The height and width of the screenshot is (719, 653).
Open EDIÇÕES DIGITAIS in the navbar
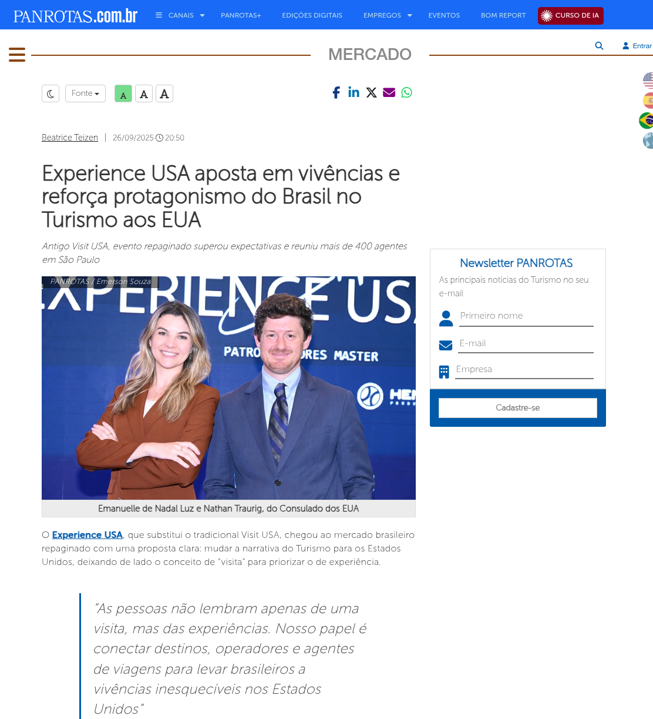point(312,15)
